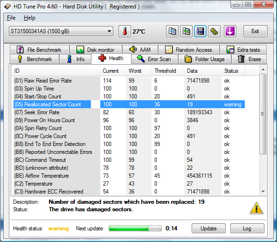Click the damaged sectors description text
The height and width of the screenshot is (242, 277).
126,202
